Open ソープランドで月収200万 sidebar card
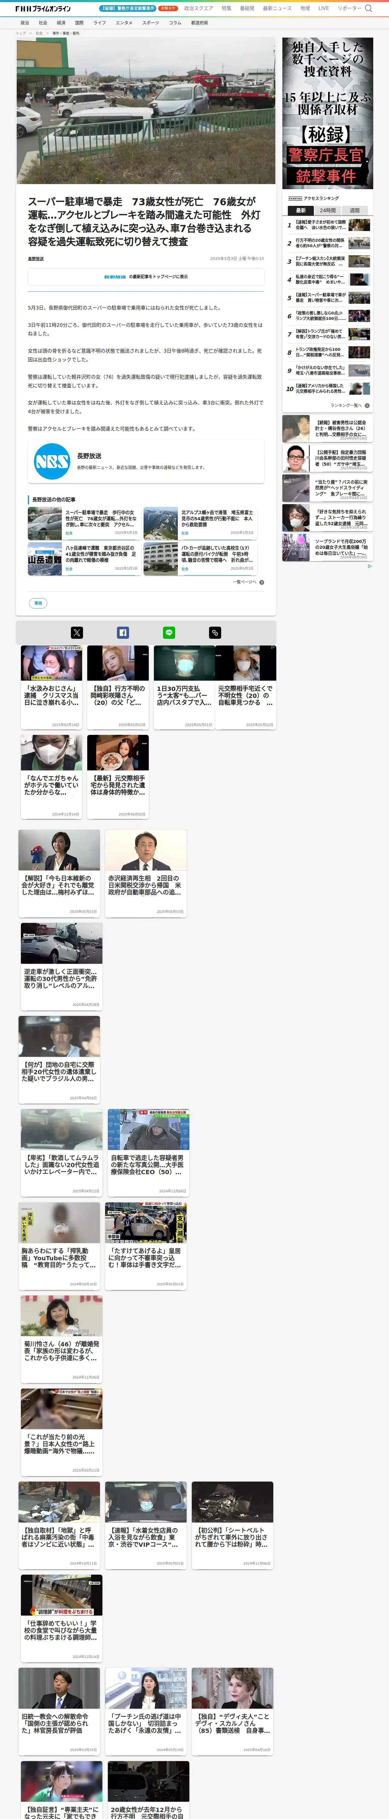Viewport: 389px width, 1819px height. (327, 547)
